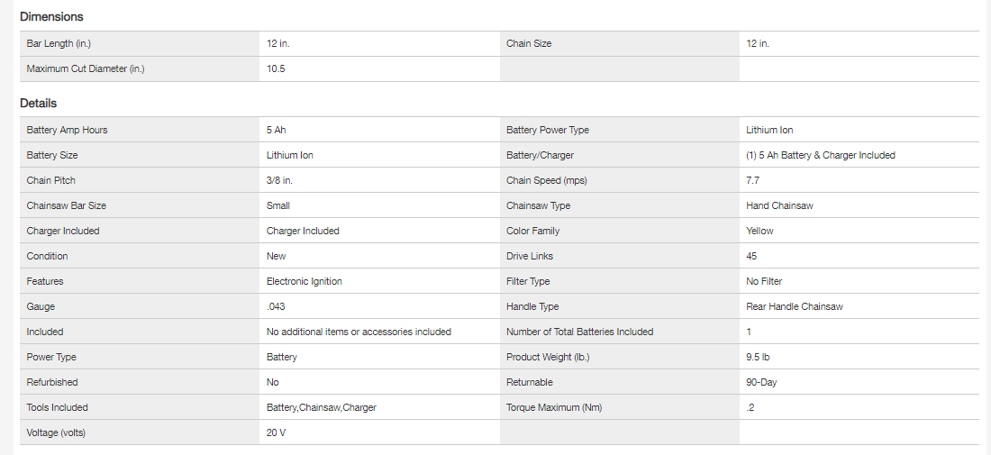Select the Chain Size label
The width and height of the screenshot is (991, 455).
pos(529,43)
